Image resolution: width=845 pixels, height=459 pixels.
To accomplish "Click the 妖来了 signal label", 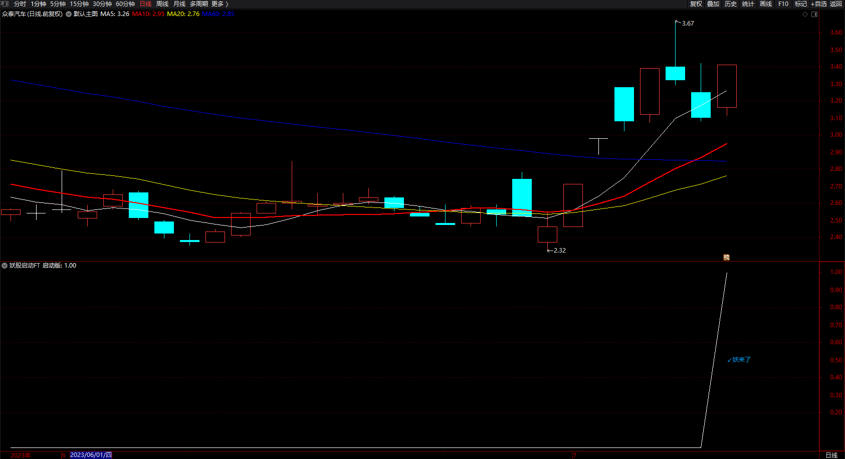I will pos(741,360).
